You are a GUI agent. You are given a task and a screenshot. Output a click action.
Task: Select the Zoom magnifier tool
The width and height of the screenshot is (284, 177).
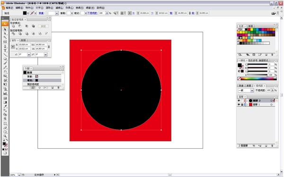point(5,136)
